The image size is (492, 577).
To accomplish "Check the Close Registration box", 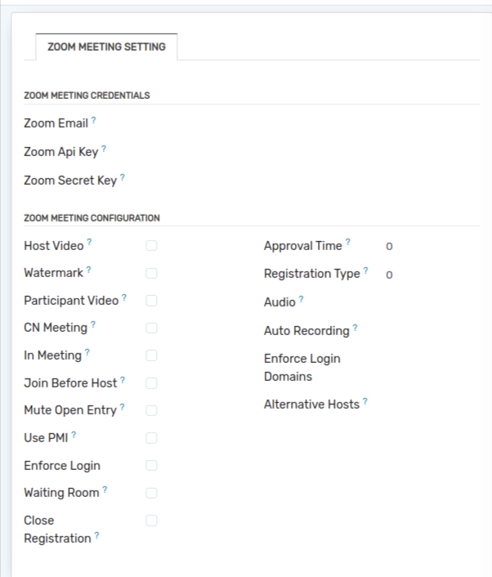I will click(x=151, y=521).
